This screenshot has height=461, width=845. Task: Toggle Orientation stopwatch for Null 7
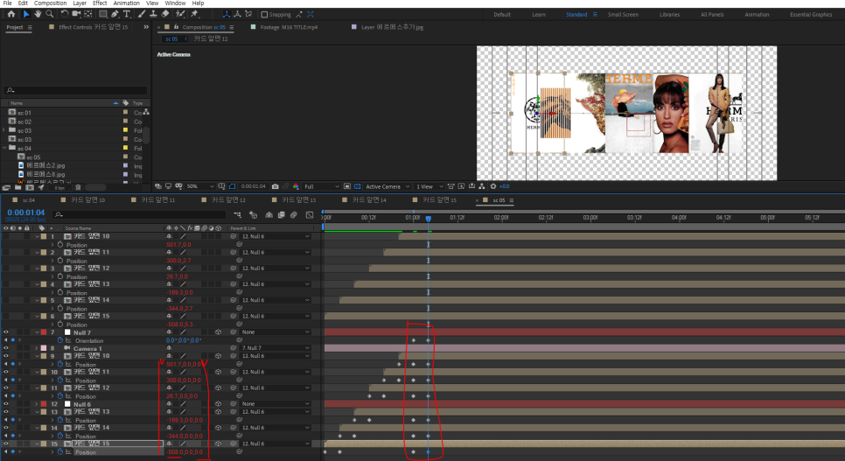[x=60, y=341]
